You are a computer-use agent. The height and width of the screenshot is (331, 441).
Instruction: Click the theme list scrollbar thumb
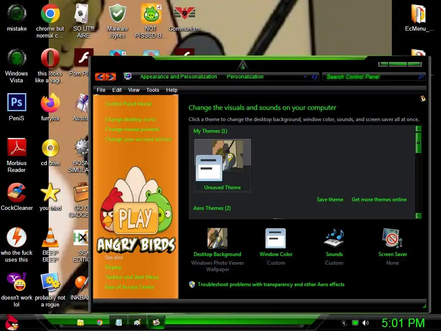click(x=418, y=143)
